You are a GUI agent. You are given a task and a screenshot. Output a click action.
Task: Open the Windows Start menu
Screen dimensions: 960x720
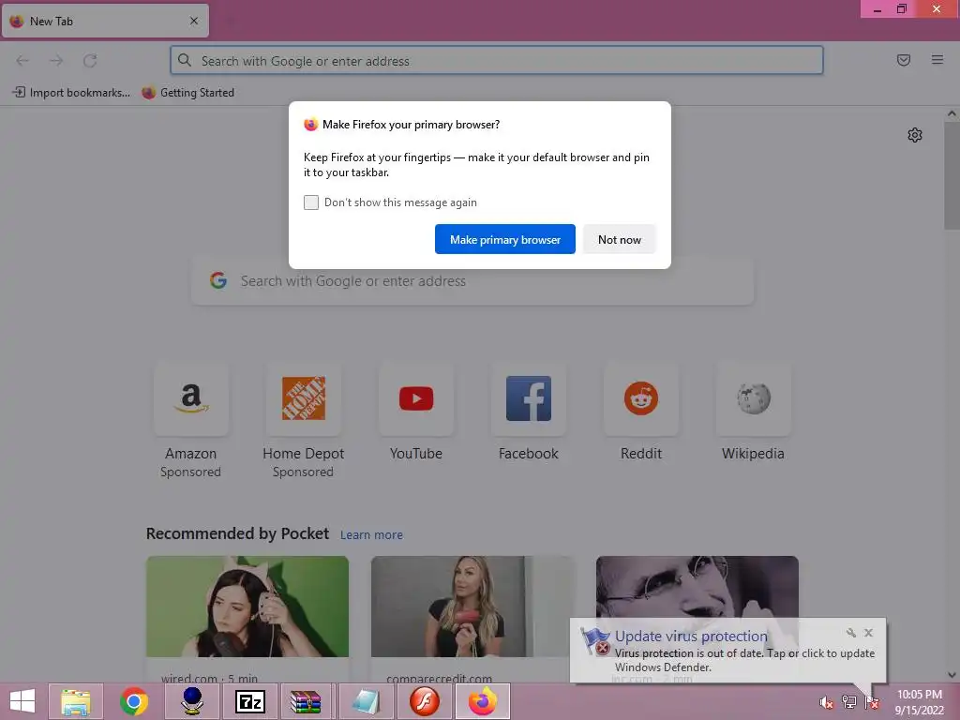22,701
